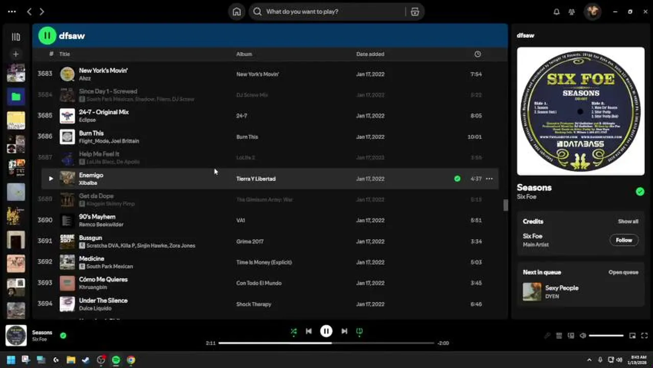Open the notifications bell
This screenshot has height=368, width=653.
556,12
